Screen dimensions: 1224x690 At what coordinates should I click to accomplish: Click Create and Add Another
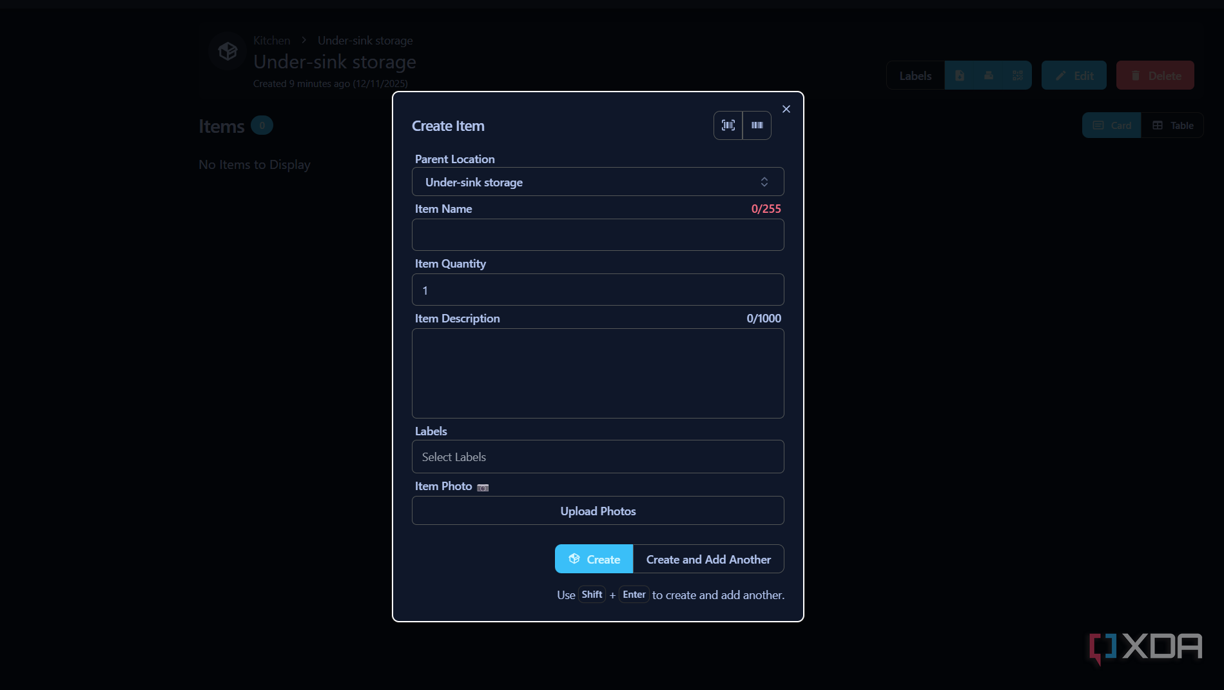[x=708, y=559]
